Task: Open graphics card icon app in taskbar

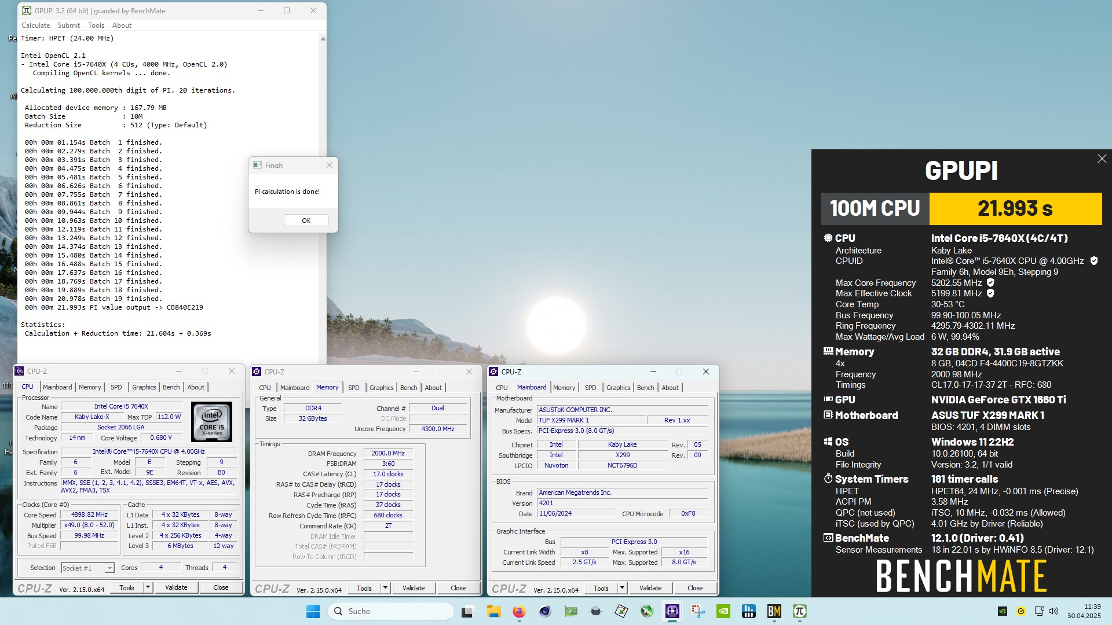Action: (570, 611)
